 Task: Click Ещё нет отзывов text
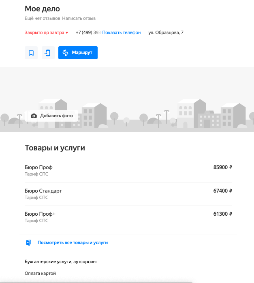coord(43,18)
